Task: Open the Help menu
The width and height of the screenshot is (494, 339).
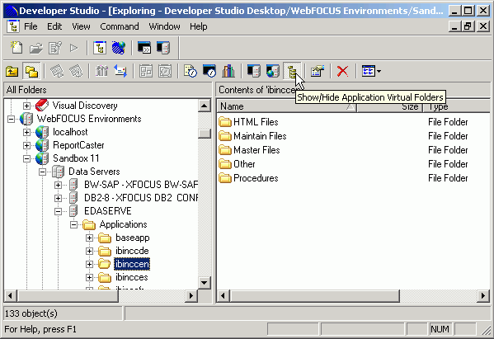Action: pyautogui.click(x=199, y=26)
